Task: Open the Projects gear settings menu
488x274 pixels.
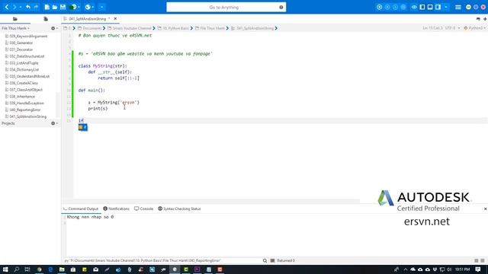Action: pyautogui.click(x=54, y=123)
